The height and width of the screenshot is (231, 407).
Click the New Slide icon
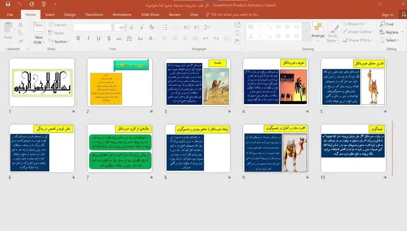pos(39,27)
